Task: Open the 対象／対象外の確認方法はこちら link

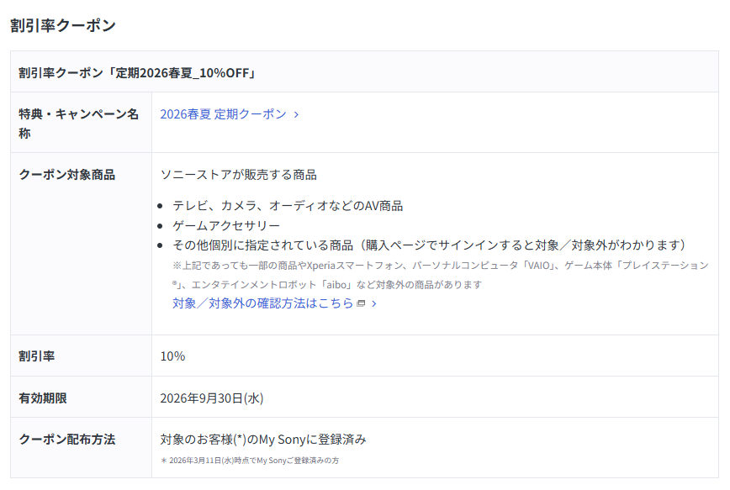Action: (x=263, y=303)
